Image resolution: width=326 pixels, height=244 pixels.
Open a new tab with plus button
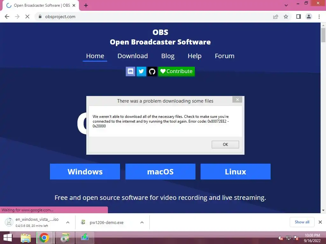pos(86,5)
